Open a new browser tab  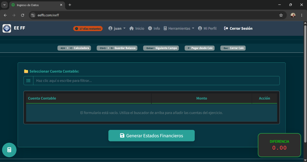point(70,5)
